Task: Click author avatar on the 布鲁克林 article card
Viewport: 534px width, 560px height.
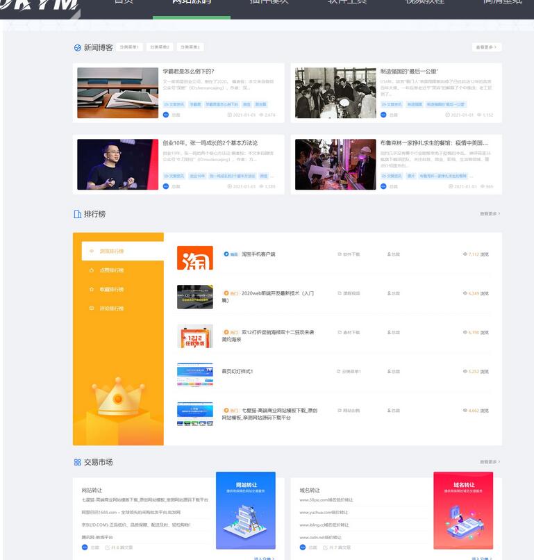Action: coord(383,186)
